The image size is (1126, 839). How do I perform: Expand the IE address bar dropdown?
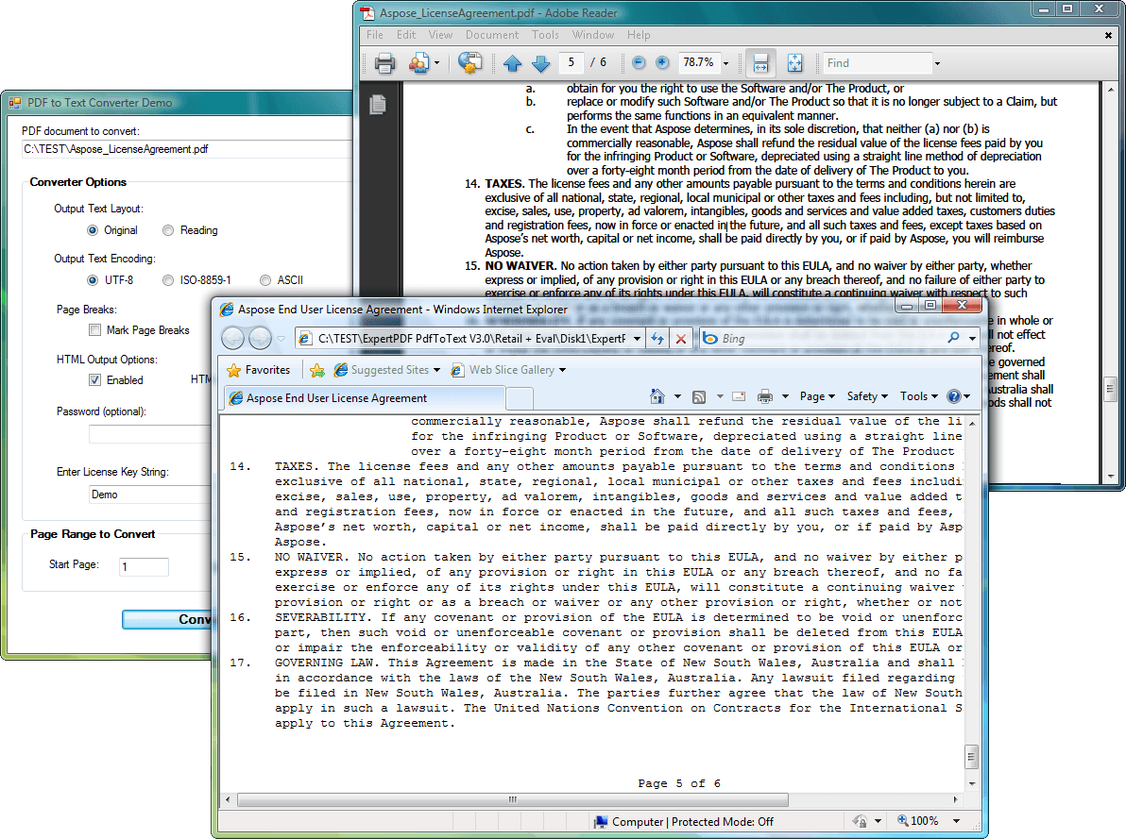[x=637, y=339]
